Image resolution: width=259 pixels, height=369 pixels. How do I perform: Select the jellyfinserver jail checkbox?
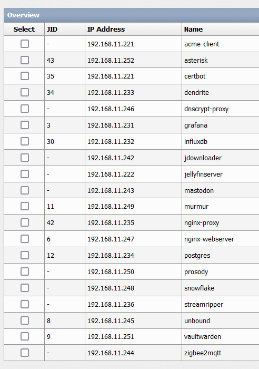pyautogui.click(x=25, y=174)
